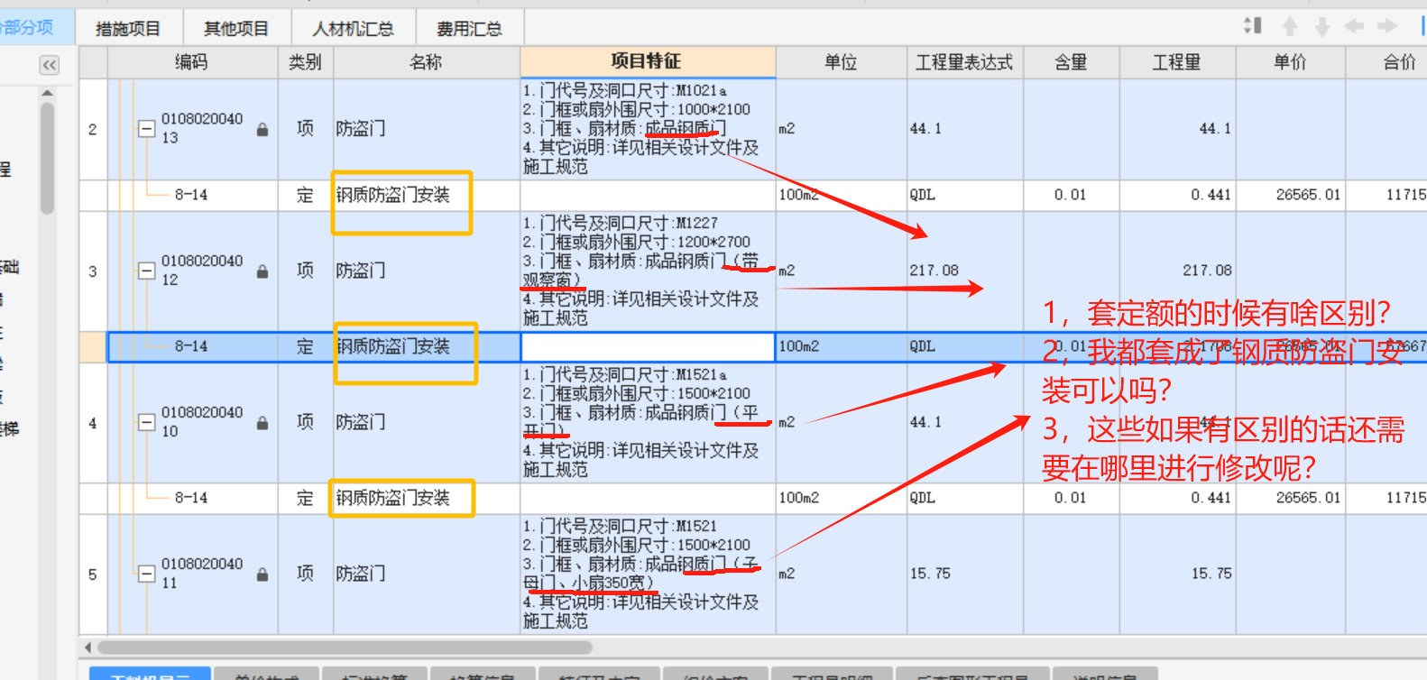Click the 项目特征 column header
Viewport: 1427px width, 680px height.
coord(647,61)
